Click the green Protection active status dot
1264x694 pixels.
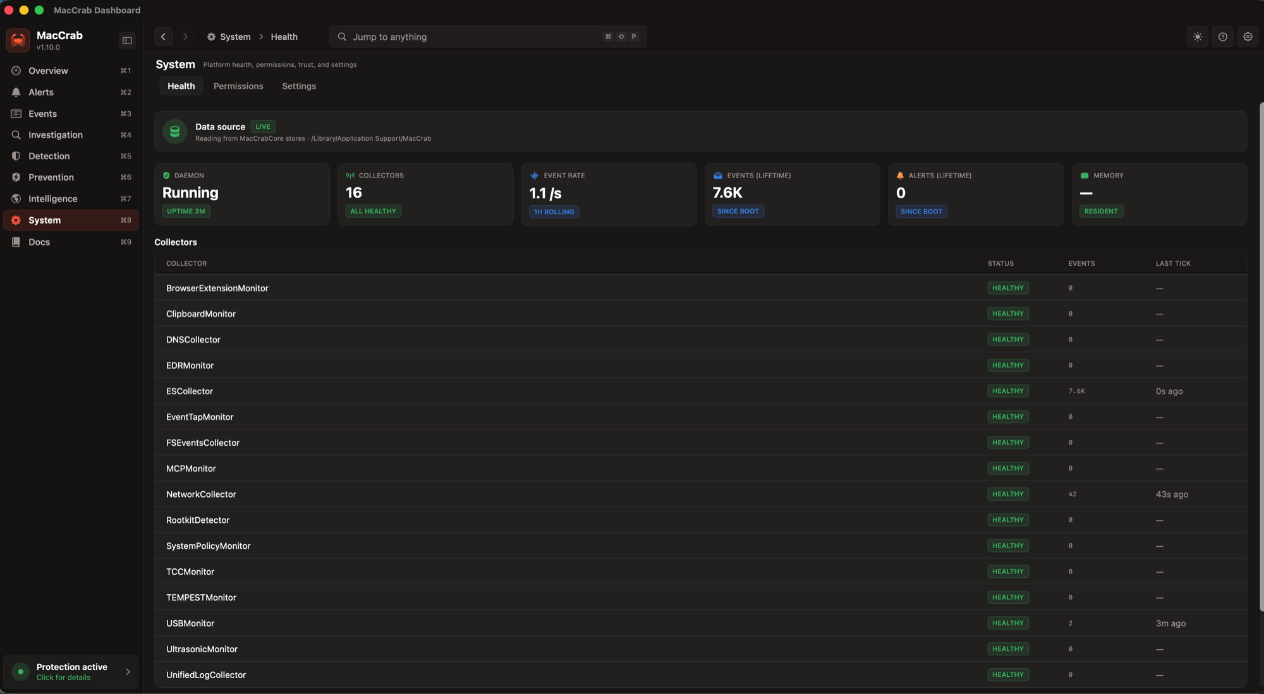(x=21, y=672)
